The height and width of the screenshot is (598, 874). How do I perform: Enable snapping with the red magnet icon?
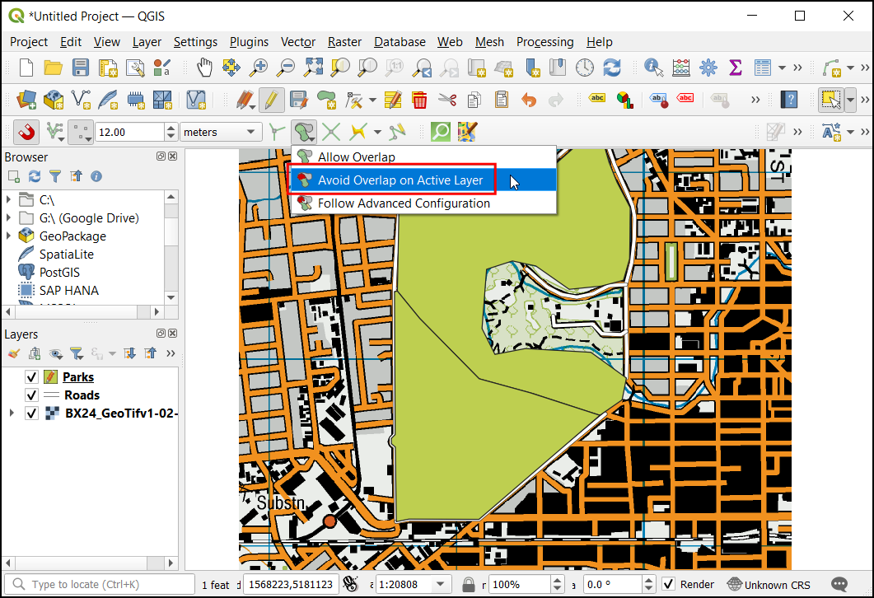(27, 132)
